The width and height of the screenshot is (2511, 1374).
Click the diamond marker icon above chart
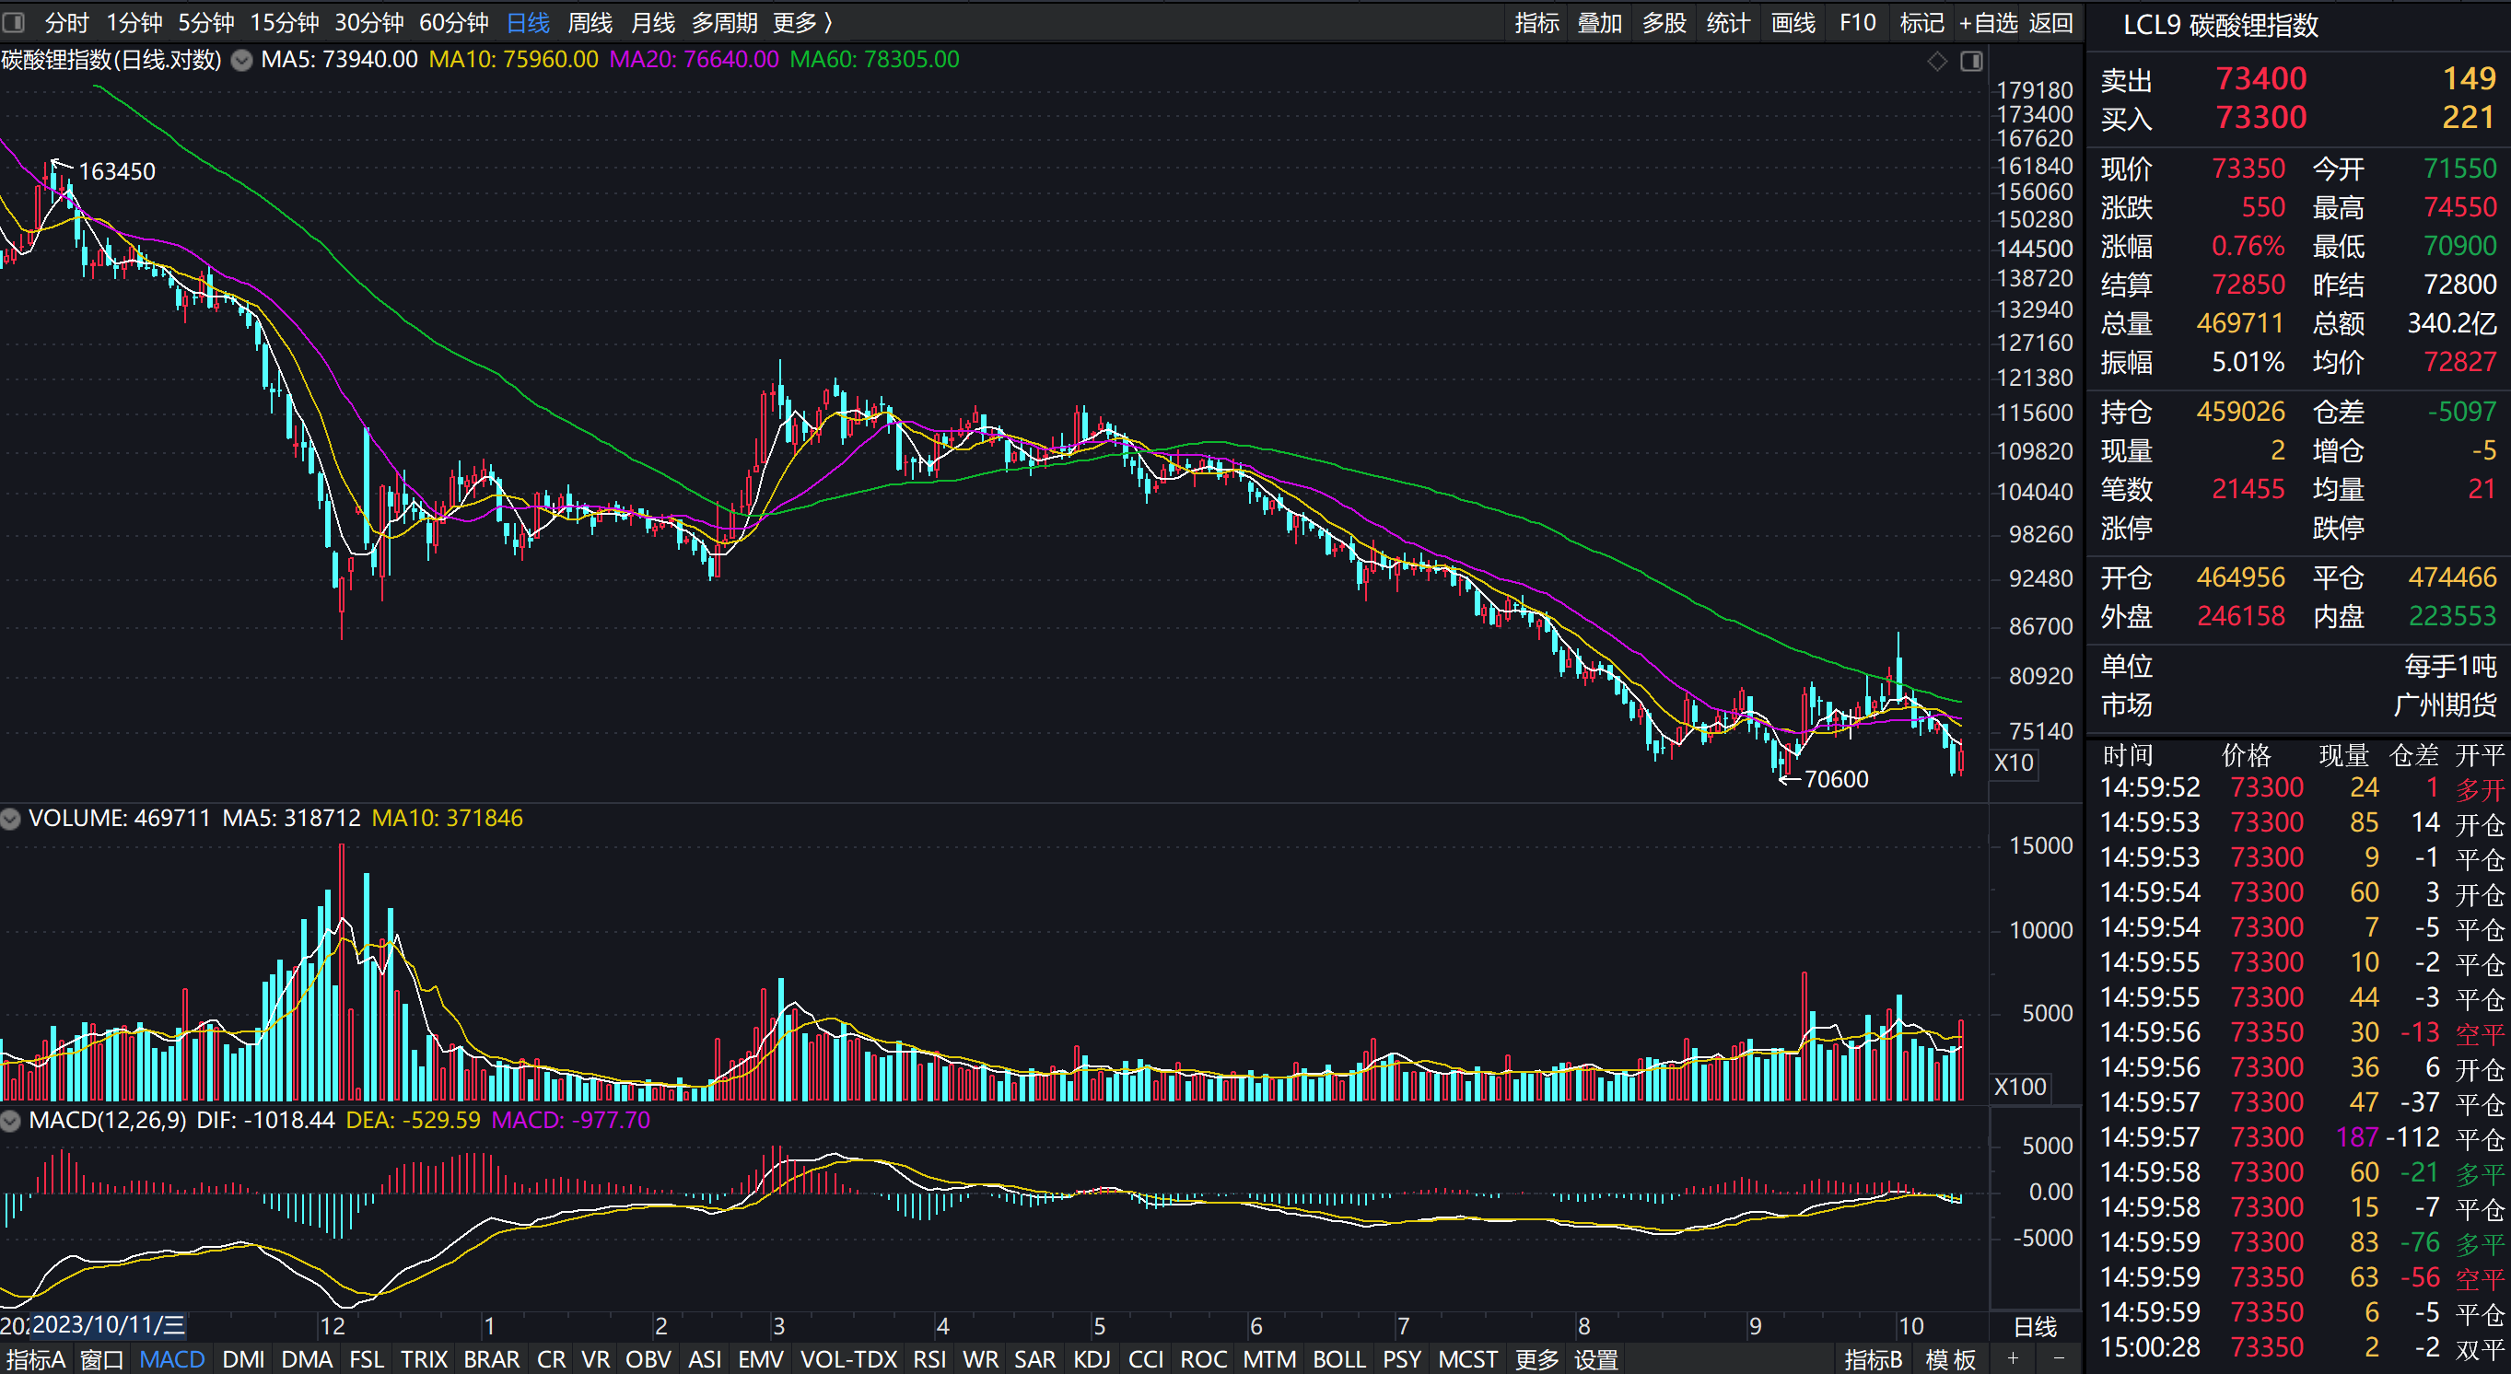pyautogui.click(x=1937, y=62)
